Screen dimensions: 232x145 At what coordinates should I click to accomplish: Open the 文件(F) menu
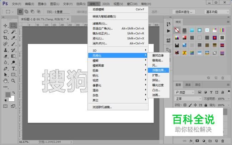pos(16,4)
